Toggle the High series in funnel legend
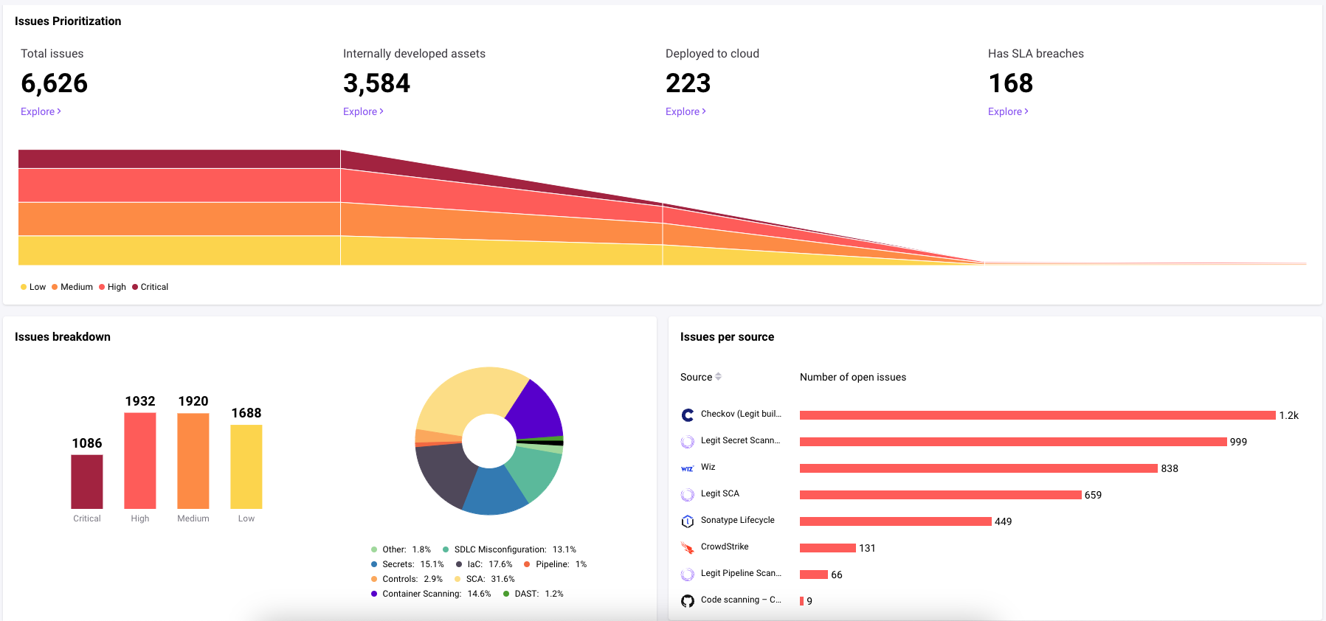 (112, 287)
